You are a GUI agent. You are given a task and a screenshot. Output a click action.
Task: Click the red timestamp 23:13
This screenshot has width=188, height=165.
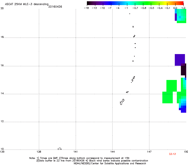[172, 154]
